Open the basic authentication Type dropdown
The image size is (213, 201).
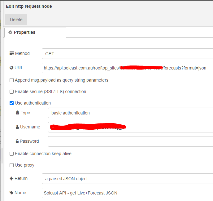130,113
